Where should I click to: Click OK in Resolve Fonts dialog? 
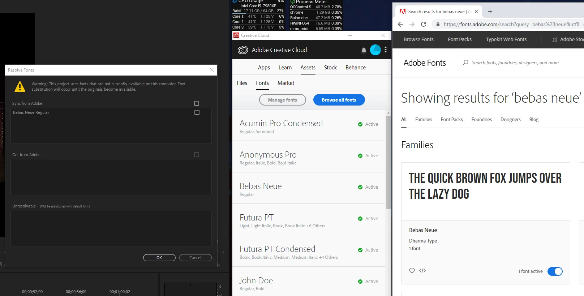tap(159, 258)
